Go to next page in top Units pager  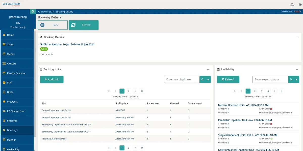[x=135, y=91]
